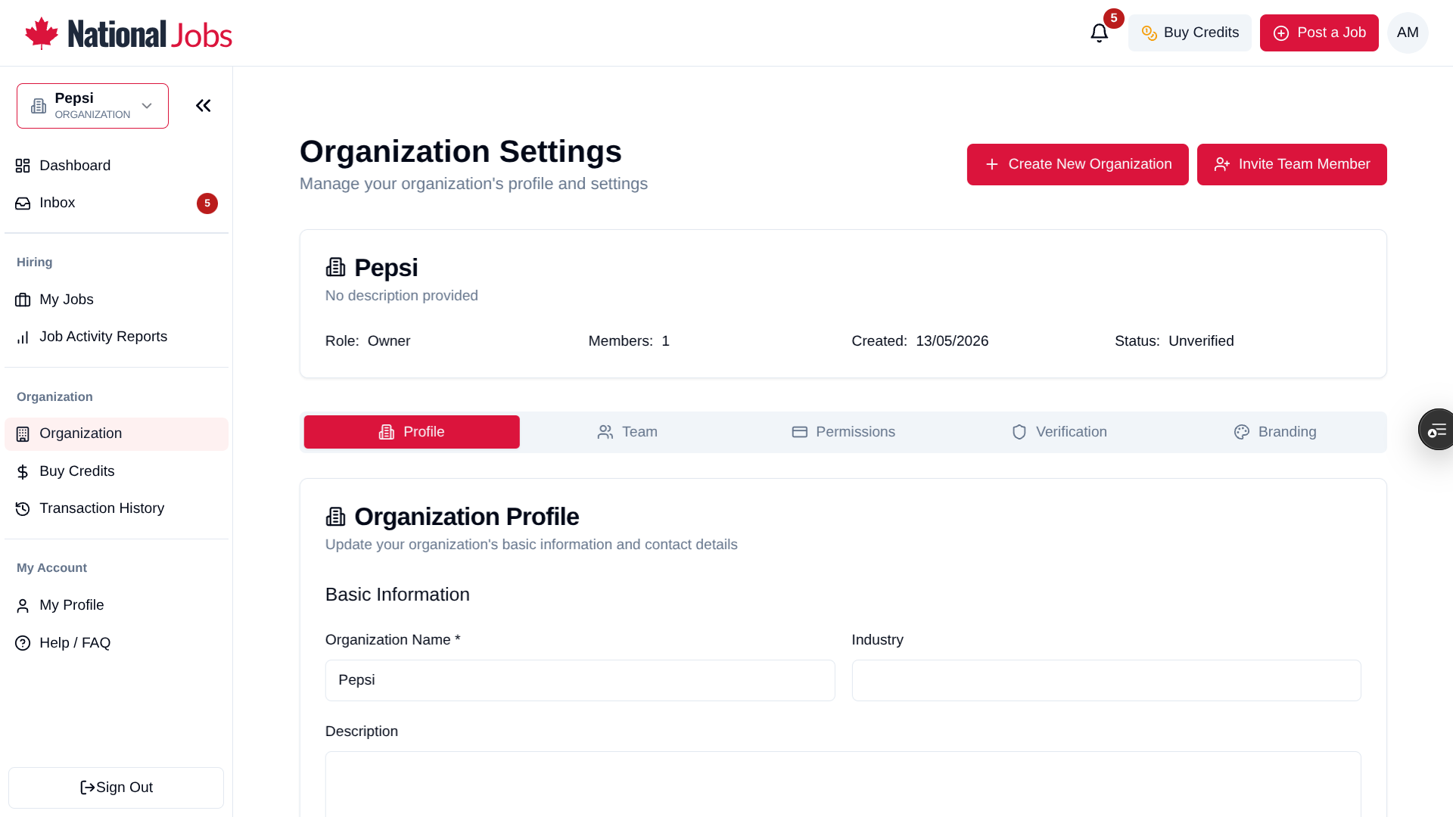Screen dimensions: 1453x817
Task: Click the add-user icon in Invite Team Member
Action: tap(1222, 164)
